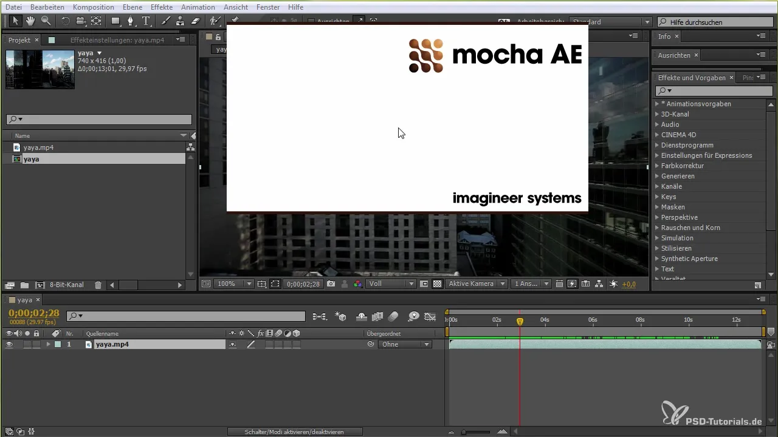The image size is (778, 437).
Task: Create a new folder in Project panel
Action: click(25, 285)
